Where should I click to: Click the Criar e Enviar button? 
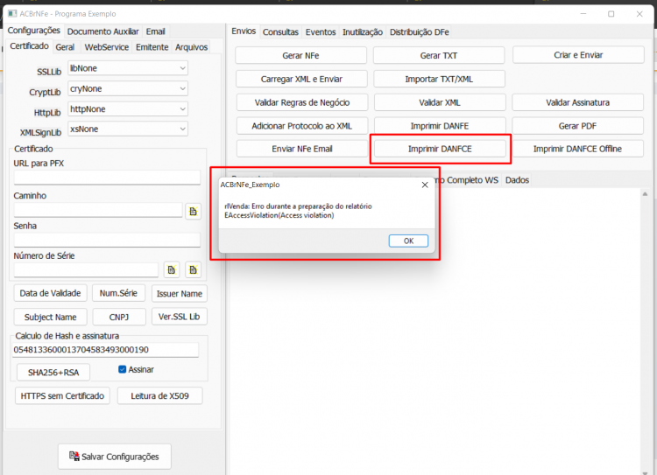578,55
